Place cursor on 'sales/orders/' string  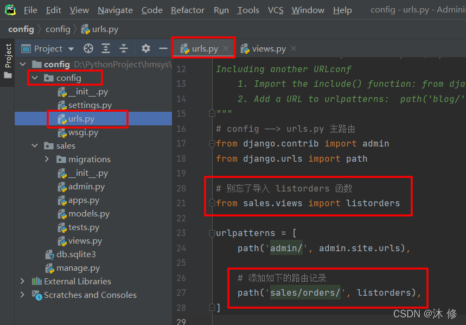coord(305,292)
